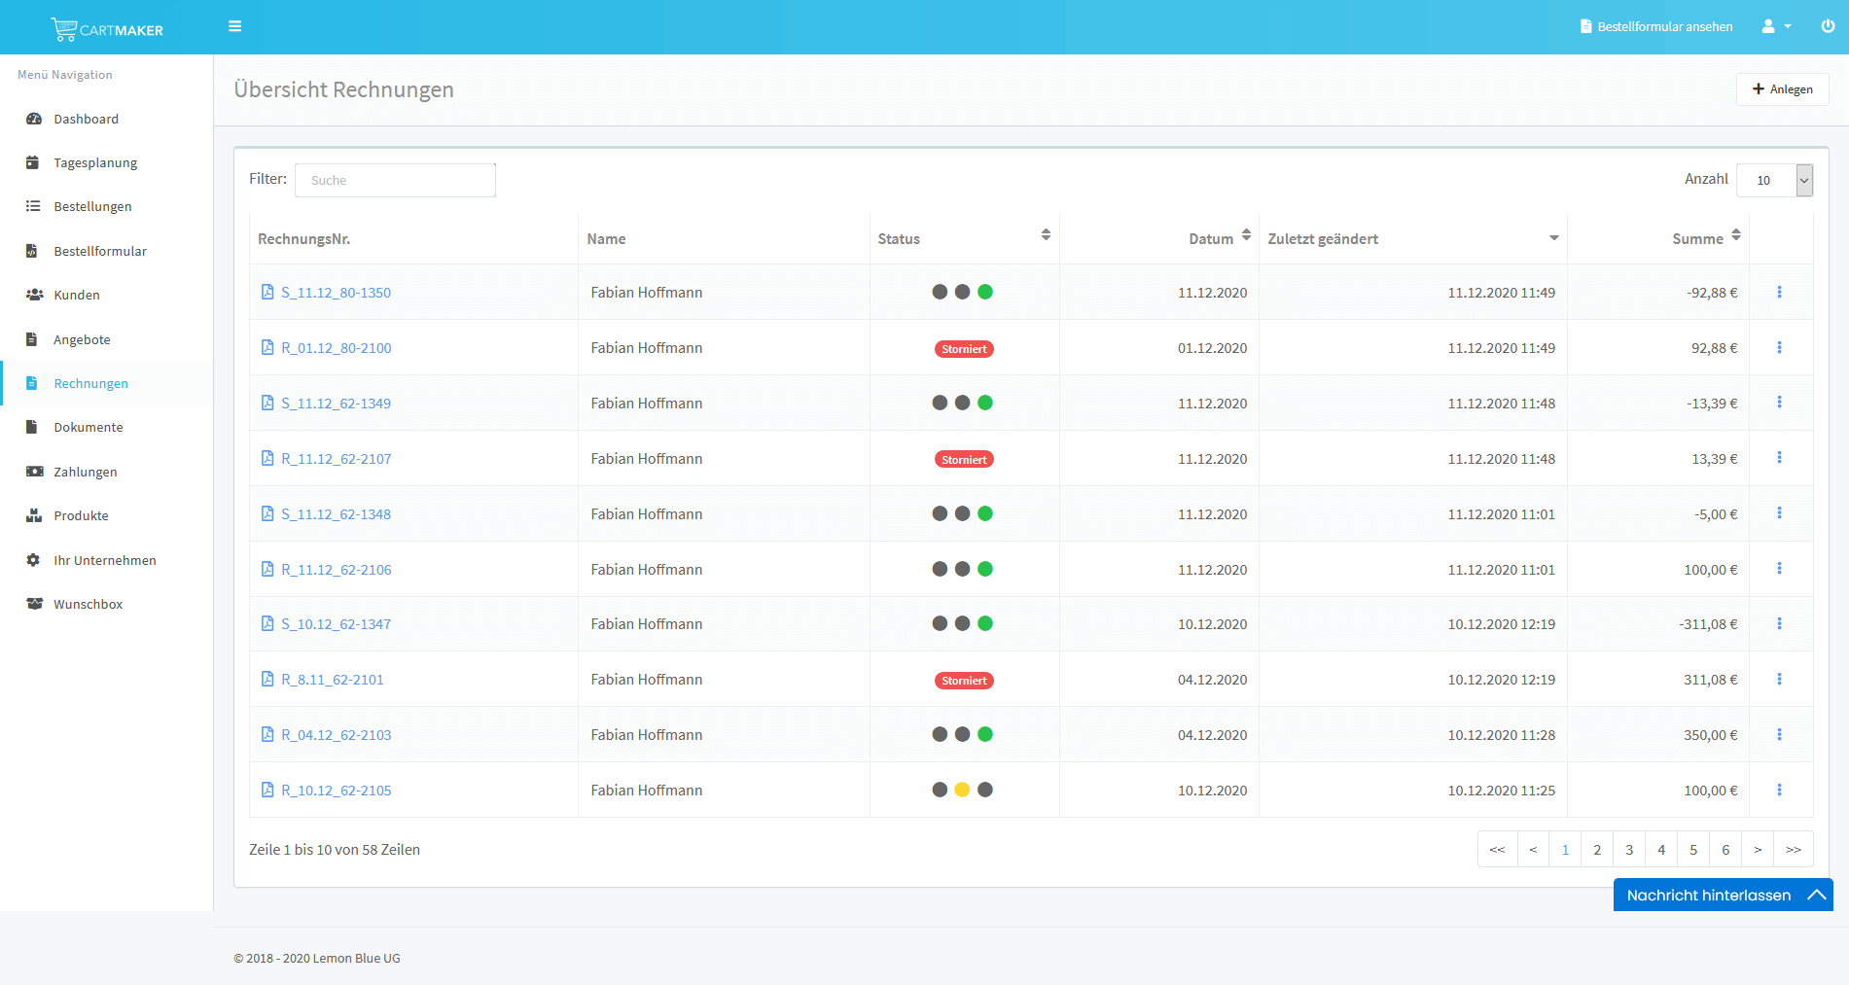Toggle the hamburger sidebar menu icon
1849x985 pixels.
click(x=234, y=26)
